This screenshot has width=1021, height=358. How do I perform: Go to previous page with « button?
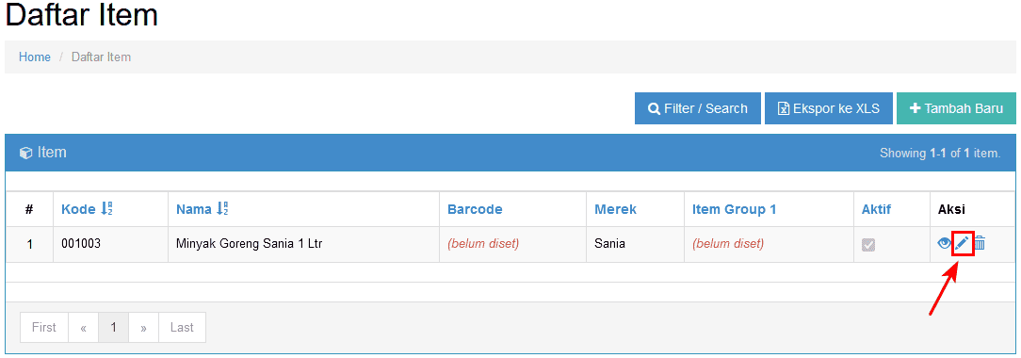tap(83, 328)
